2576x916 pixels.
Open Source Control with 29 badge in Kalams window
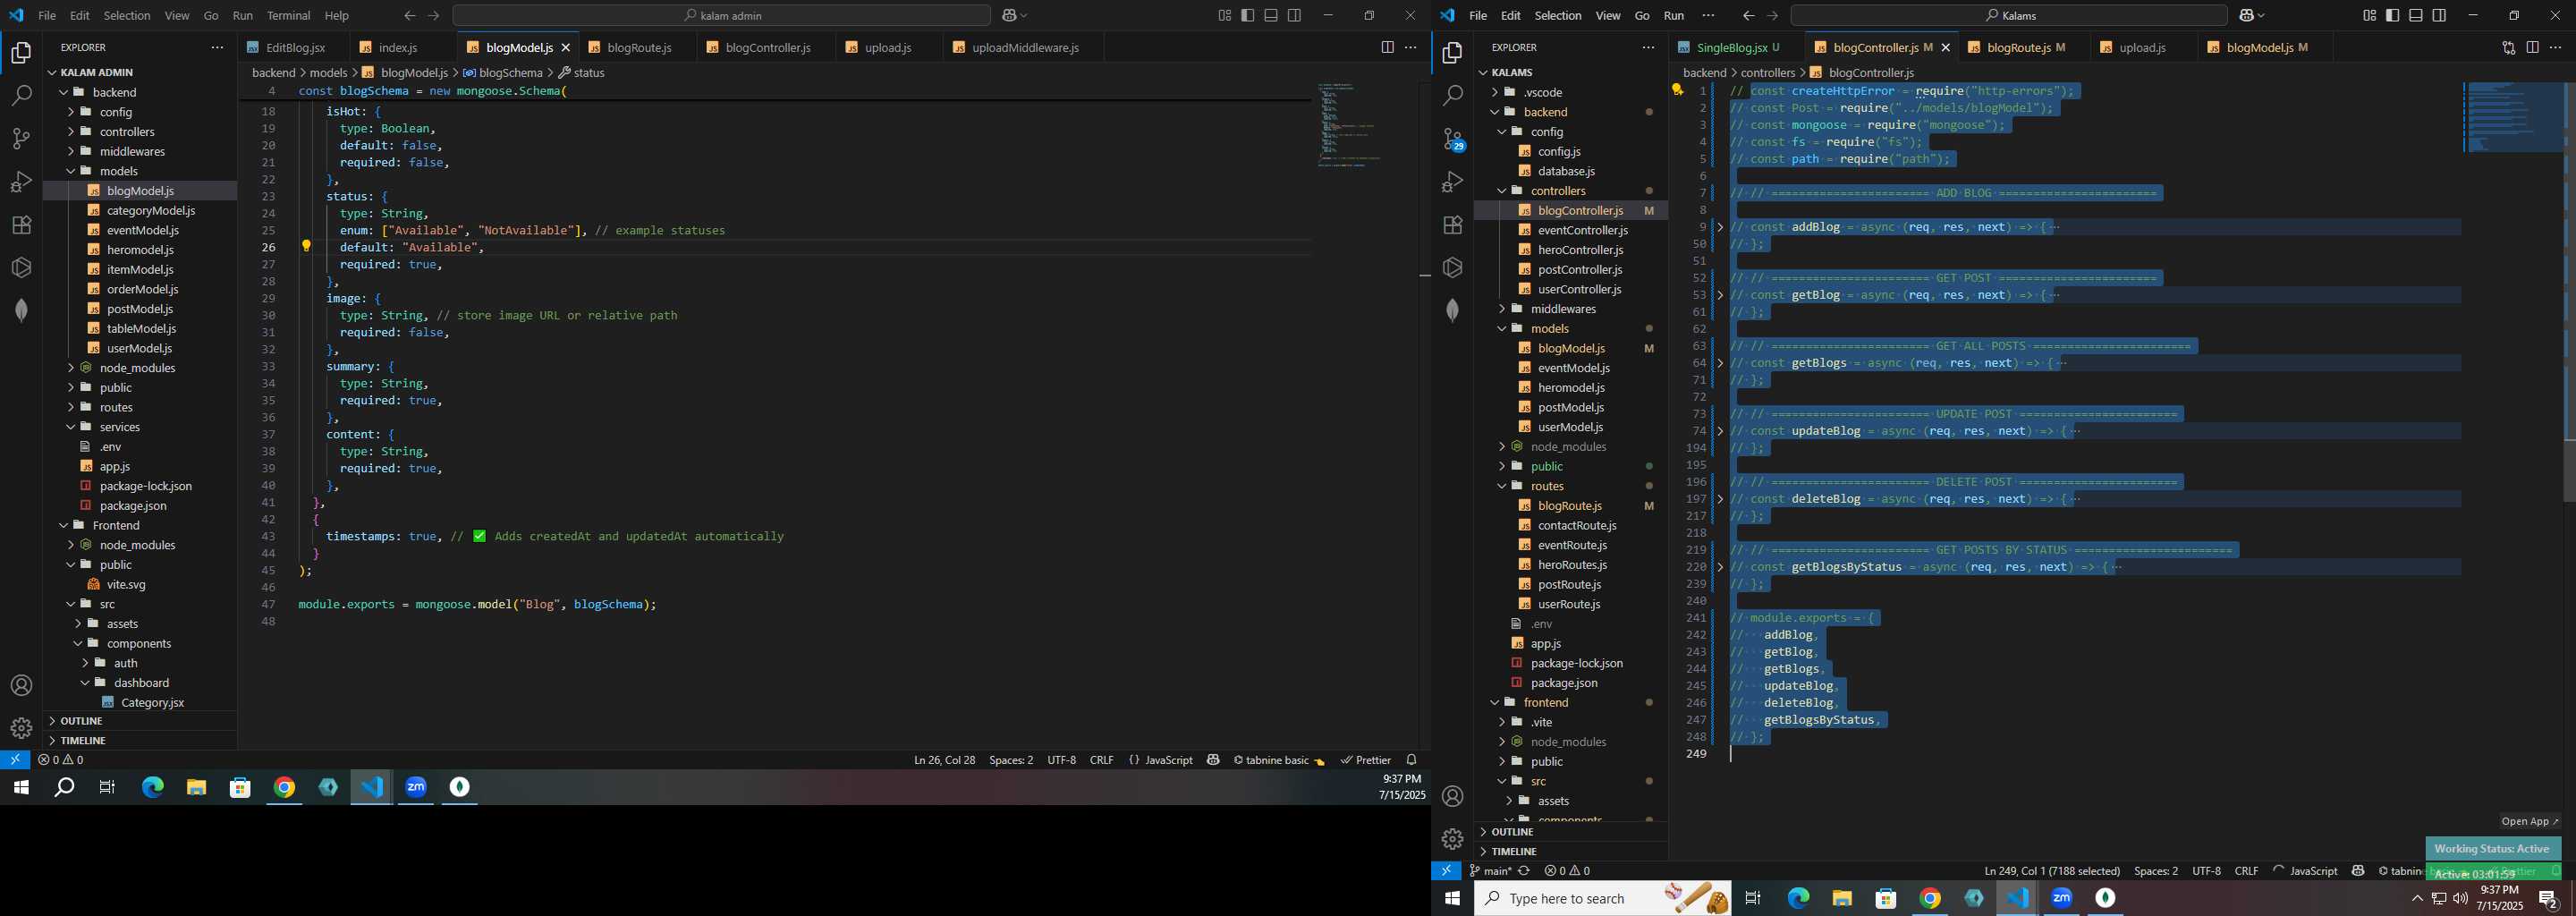pyautogui.click(x=1453, y=139)
